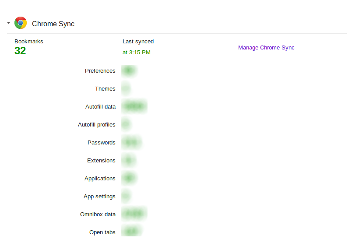352x239 pixels.
Task: Select the Passwords row label
Action: (102, 143)
